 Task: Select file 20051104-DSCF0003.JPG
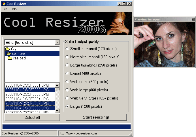[30, 94]
